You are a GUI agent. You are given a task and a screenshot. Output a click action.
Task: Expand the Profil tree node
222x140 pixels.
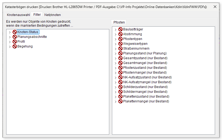10,42
